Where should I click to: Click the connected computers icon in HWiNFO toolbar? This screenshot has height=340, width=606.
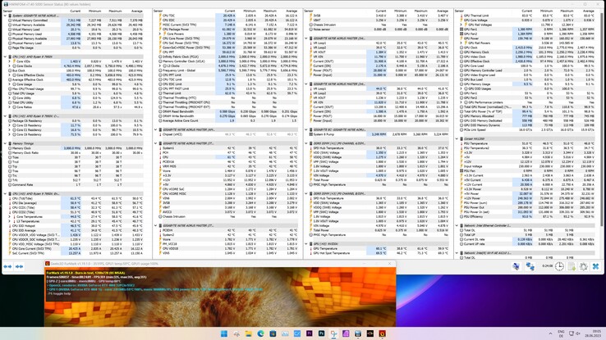[x=530, y=266]
